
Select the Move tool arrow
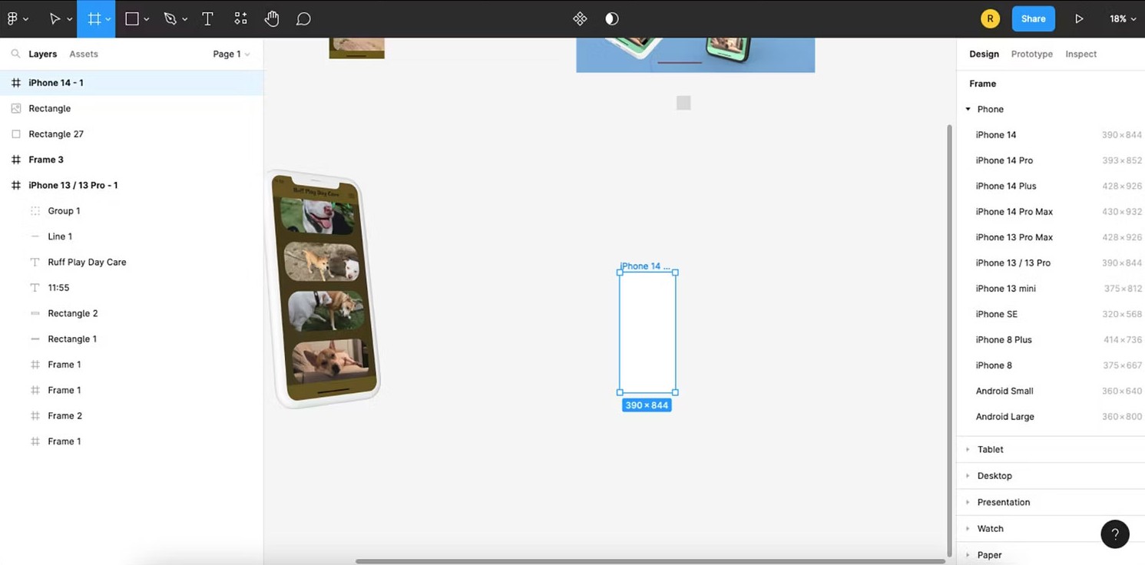click(55, 18)
